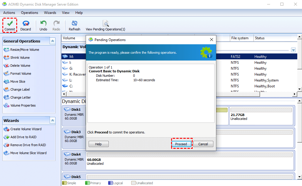Open View Pending Operations(1) from toolbar
This screenshot has height=186, width=302.
point(105,25)
